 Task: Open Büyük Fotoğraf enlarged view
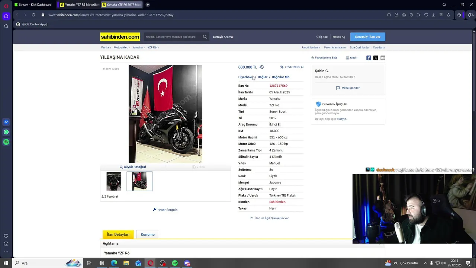click(x=133, y=167)
